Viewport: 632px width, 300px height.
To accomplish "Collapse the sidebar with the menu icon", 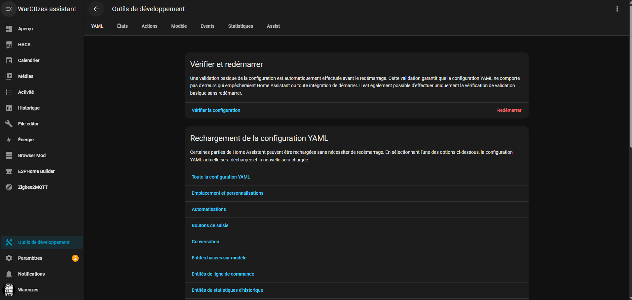I will (9, 9).
